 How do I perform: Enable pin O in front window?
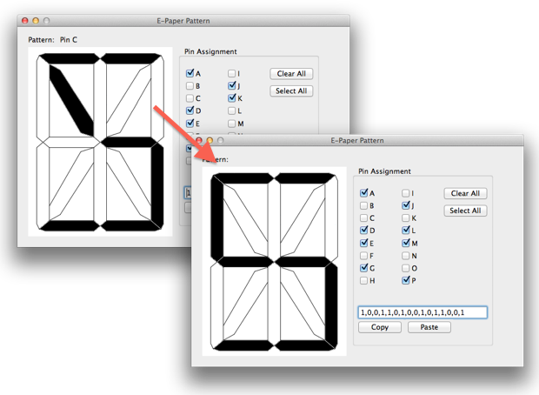coord(406,268)
